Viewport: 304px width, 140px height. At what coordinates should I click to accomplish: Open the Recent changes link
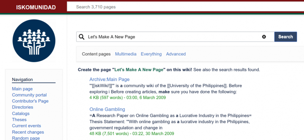(x=28, y=132)
